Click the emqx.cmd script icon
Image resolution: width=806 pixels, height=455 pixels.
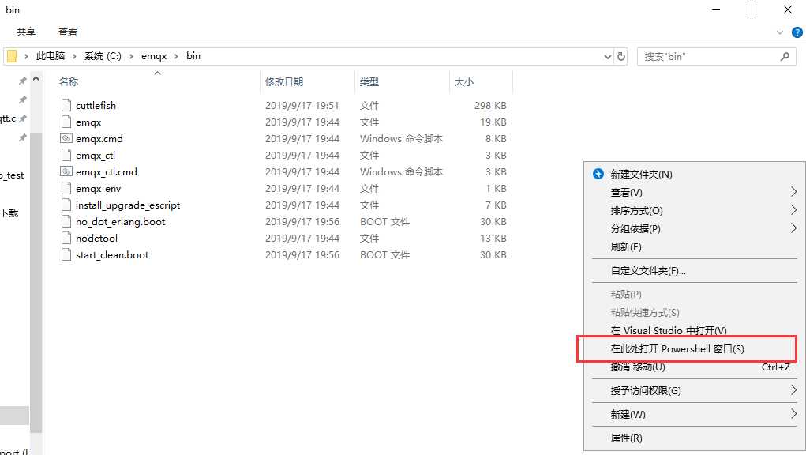[x=66, y=138]
